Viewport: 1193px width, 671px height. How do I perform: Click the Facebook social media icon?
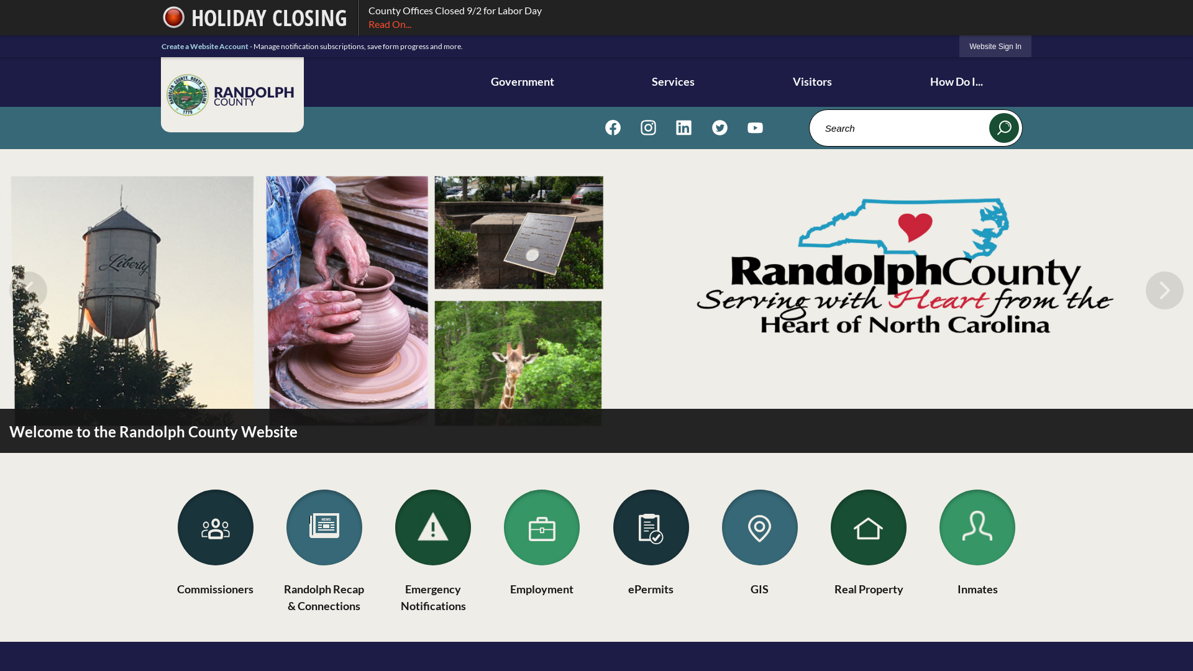point(613,127)
